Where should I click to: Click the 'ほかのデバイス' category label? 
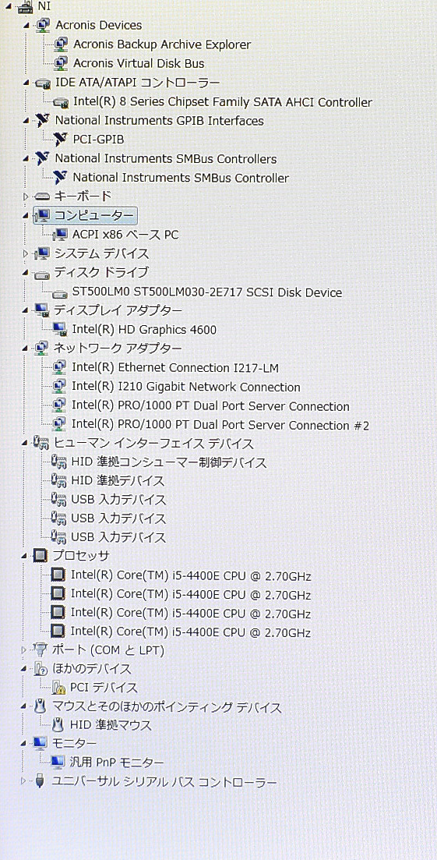(91, 669)
